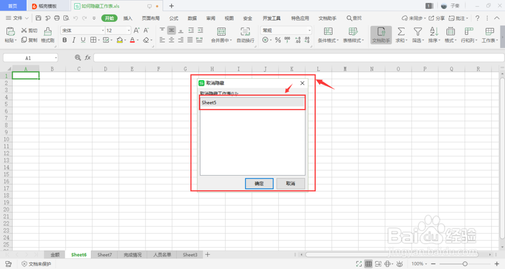Select Sheet5 in the unhide list
505x269 pixels.
tap(252, 102)
